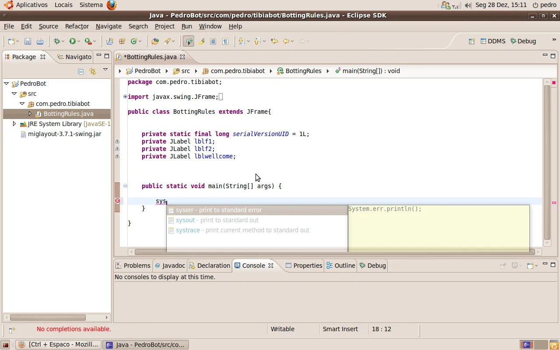The image size is (560, 350).
Task: Toggle Link with Editor in Package Explorer
Action: point(92,71)
